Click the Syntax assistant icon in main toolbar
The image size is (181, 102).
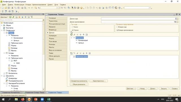[x=78, y=8]
